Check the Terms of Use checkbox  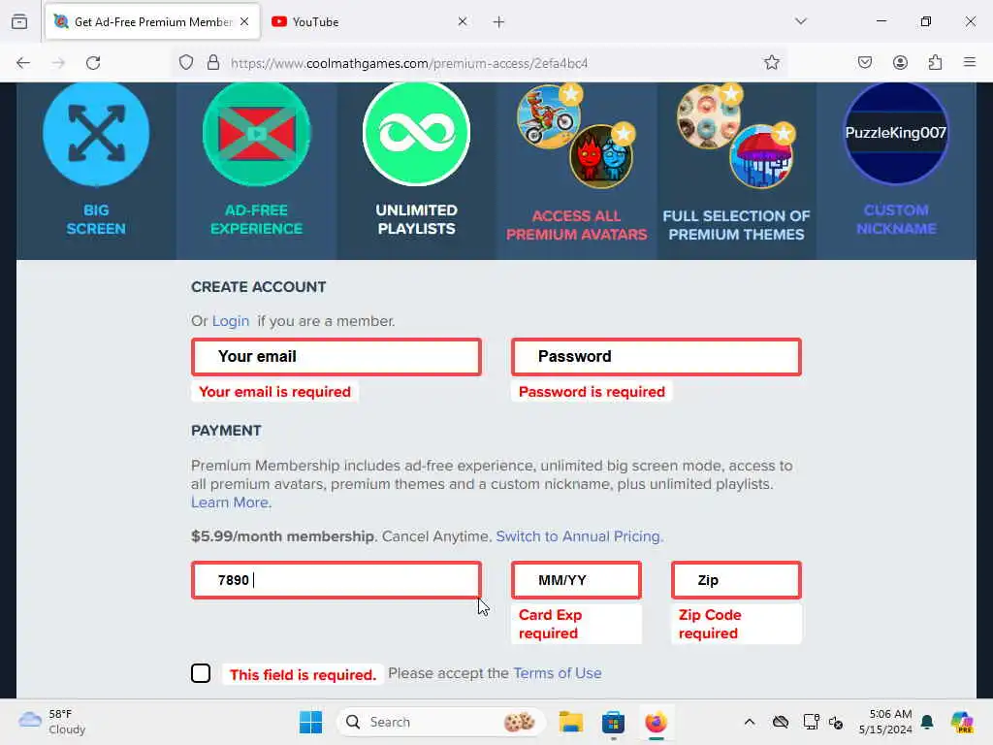(201, 673)
